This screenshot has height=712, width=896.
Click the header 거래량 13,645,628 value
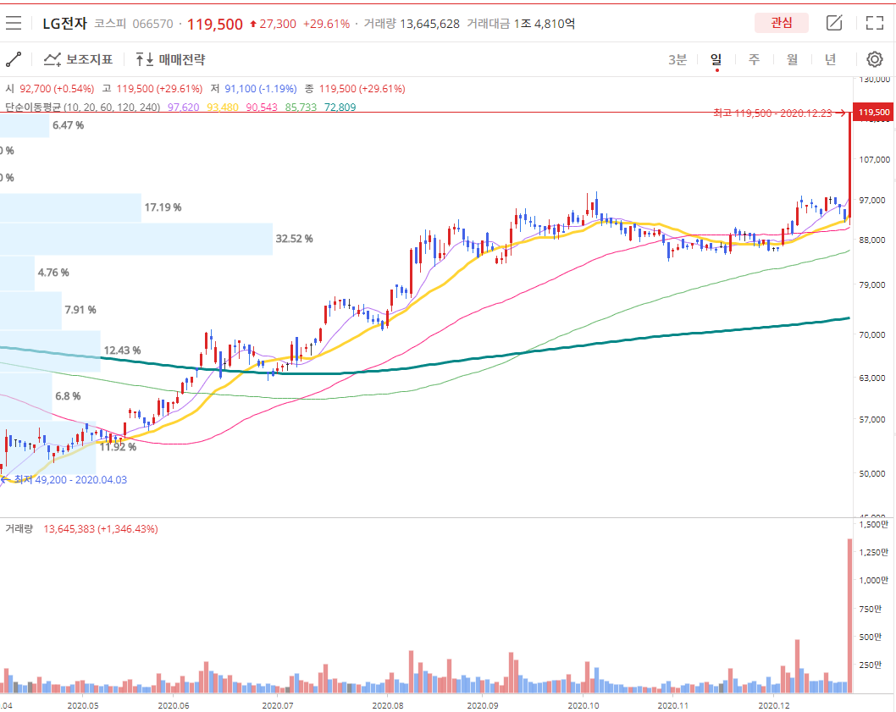pyautogui.click(x=429, y=24)
